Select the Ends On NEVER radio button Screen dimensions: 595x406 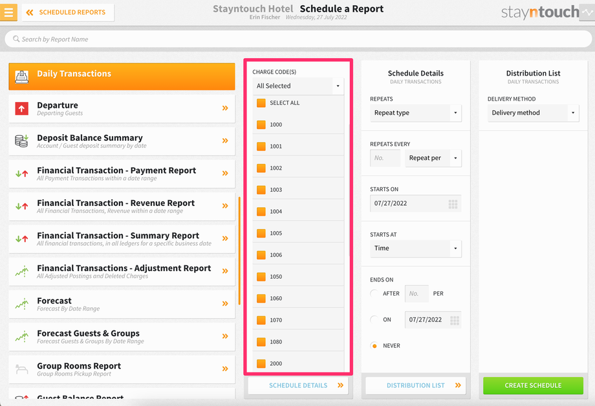point(374,346)
